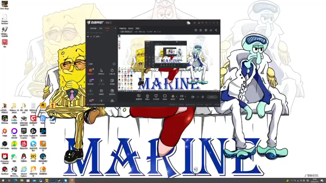The height and width of the screenshot is (183, 326).
Task: Select the fullscreen source row in list
Action: (101, 36)
